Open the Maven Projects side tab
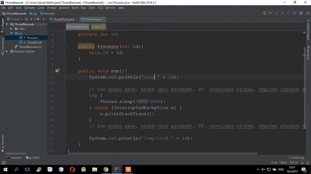Image resolution: width=311 pixels, height=174 pixels. tap(309, 29)
